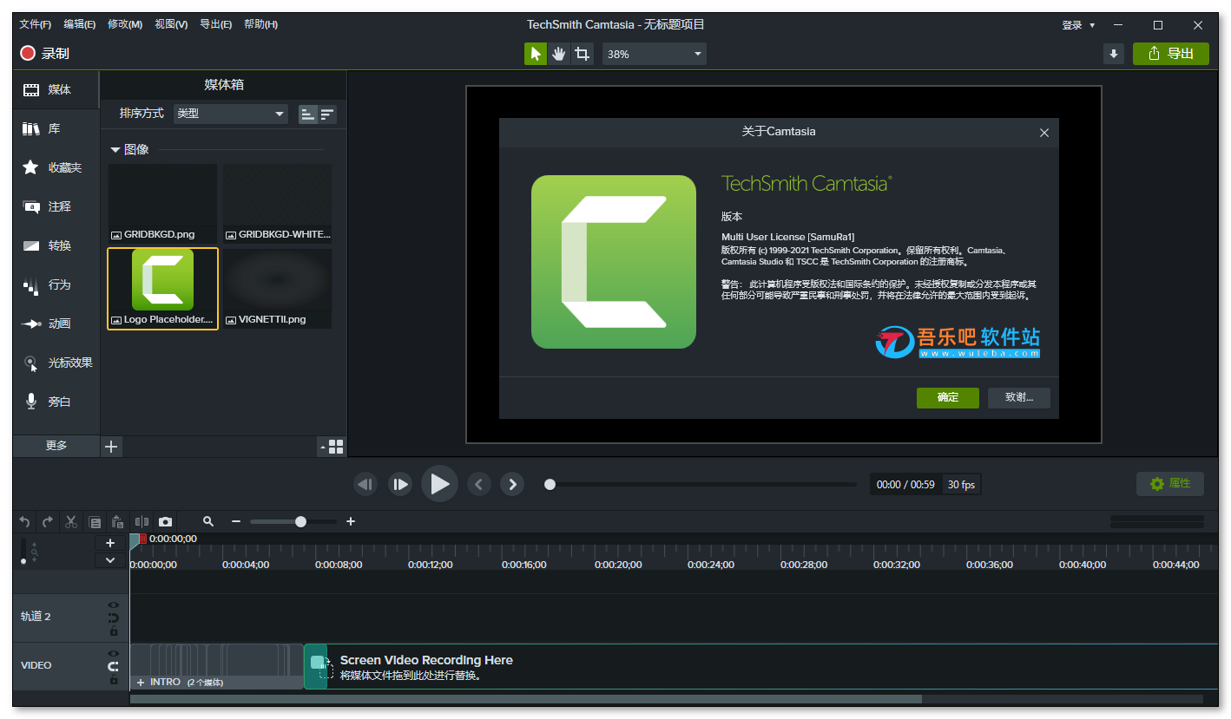Open the 视图(V) menu
The width and height of the screenshot is (1231, 719).
coord(171,24)
